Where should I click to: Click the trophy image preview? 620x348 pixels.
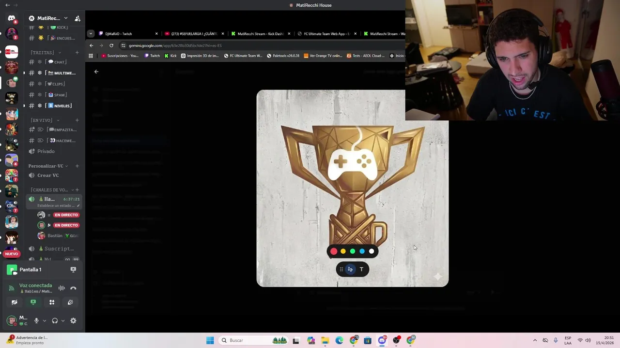[x=352, y=188]
